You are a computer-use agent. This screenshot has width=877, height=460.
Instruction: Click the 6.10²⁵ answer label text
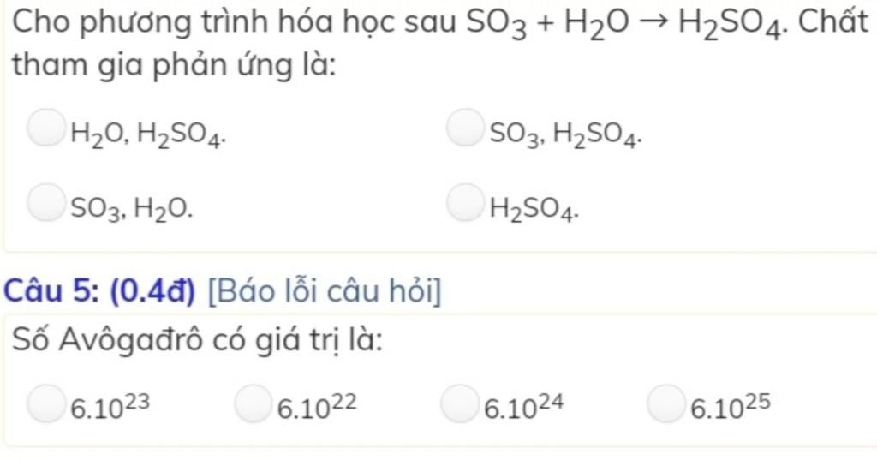[x=731, y=406]
